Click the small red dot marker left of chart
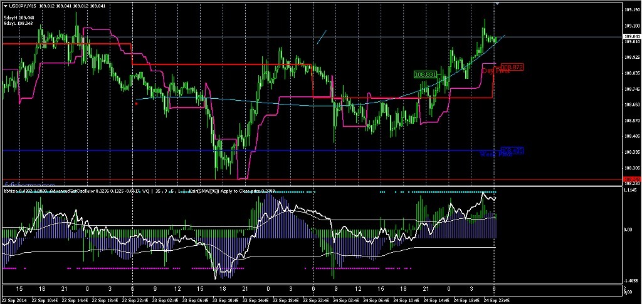 pyautogui.click(x=136, y=104)
